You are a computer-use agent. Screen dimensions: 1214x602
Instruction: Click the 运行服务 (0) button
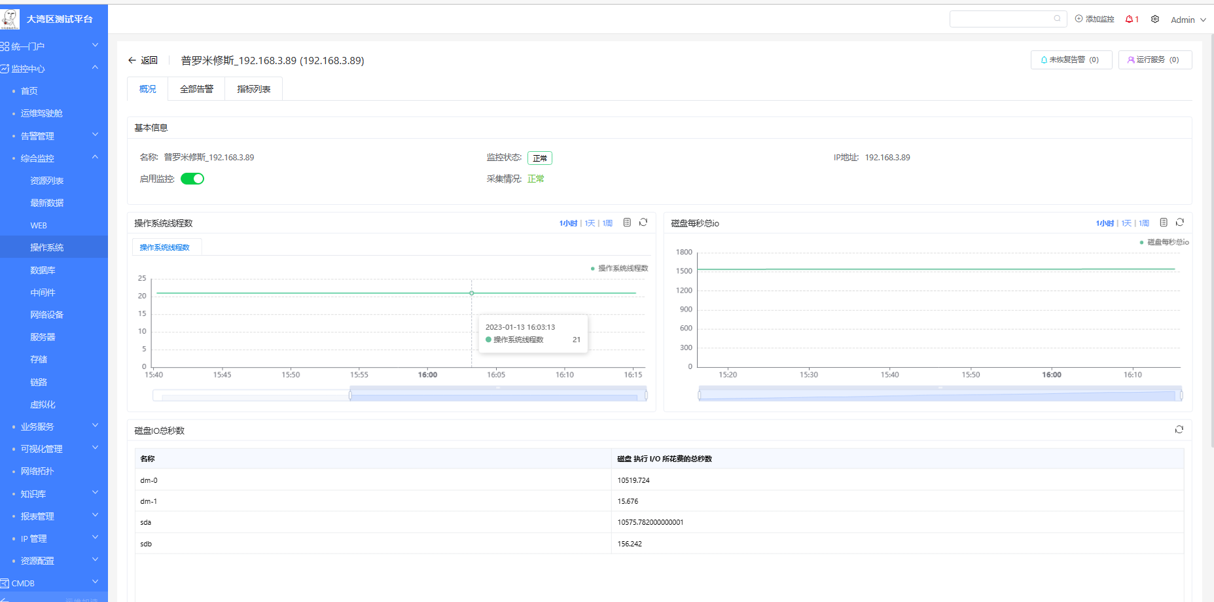coord(1155,60)
